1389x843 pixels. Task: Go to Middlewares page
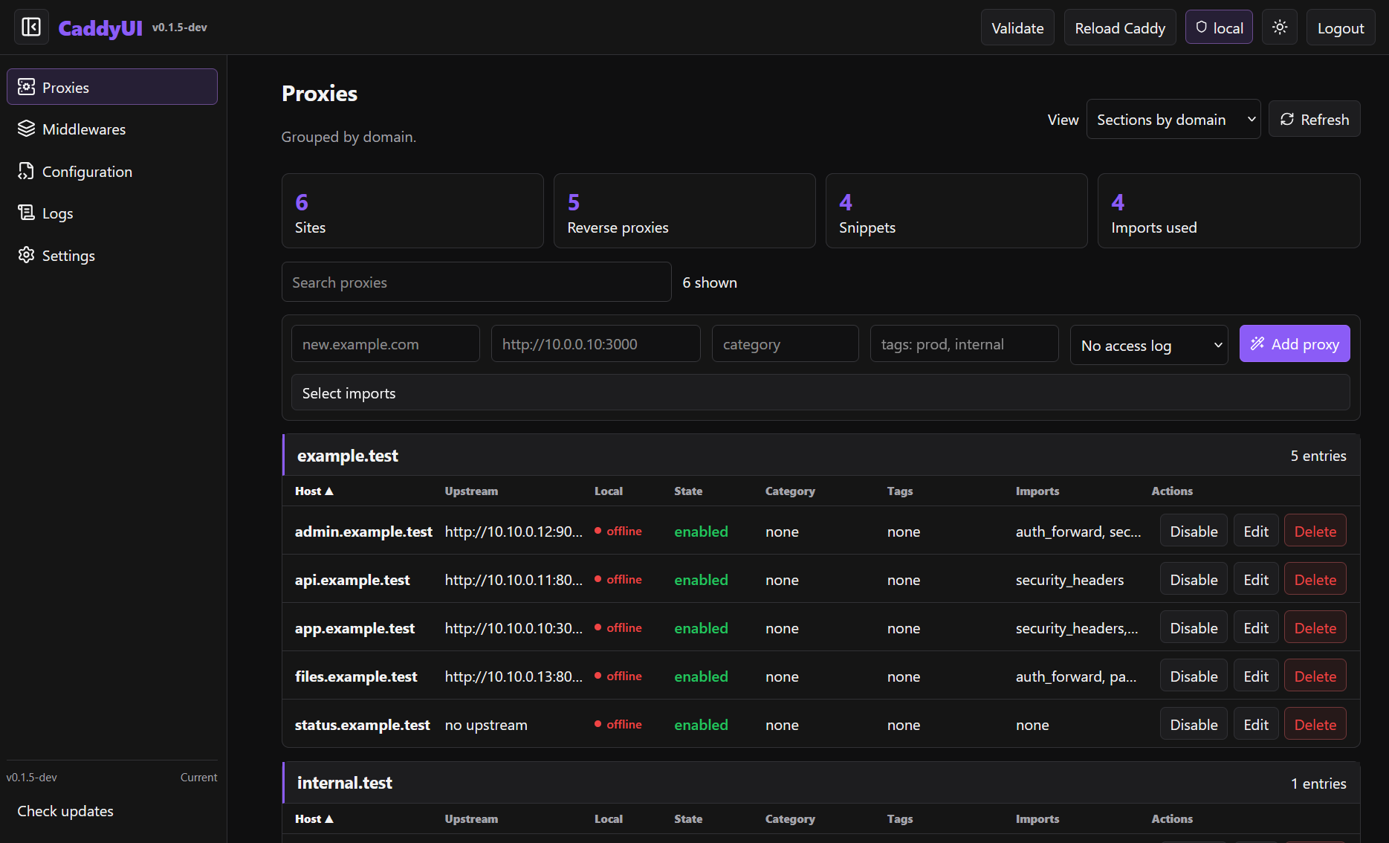pos(112,129)
